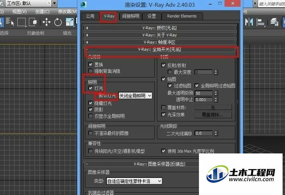Enable 仅显示全局照明 checkbox
285x195 pixels.
90,116
